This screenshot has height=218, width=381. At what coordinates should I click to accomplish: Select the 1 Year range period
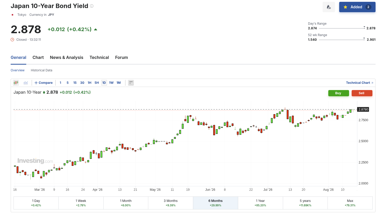pos(260,203)
